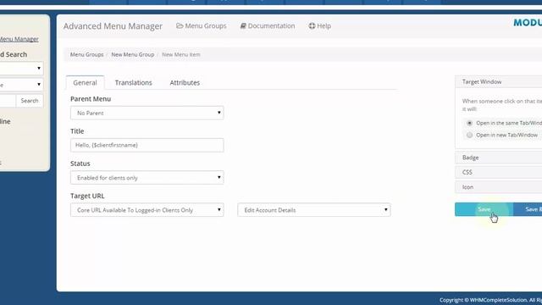Screen dimensions: 542x305
Task: Select Open in new Tab/Window radio
Action: (469, 136)
